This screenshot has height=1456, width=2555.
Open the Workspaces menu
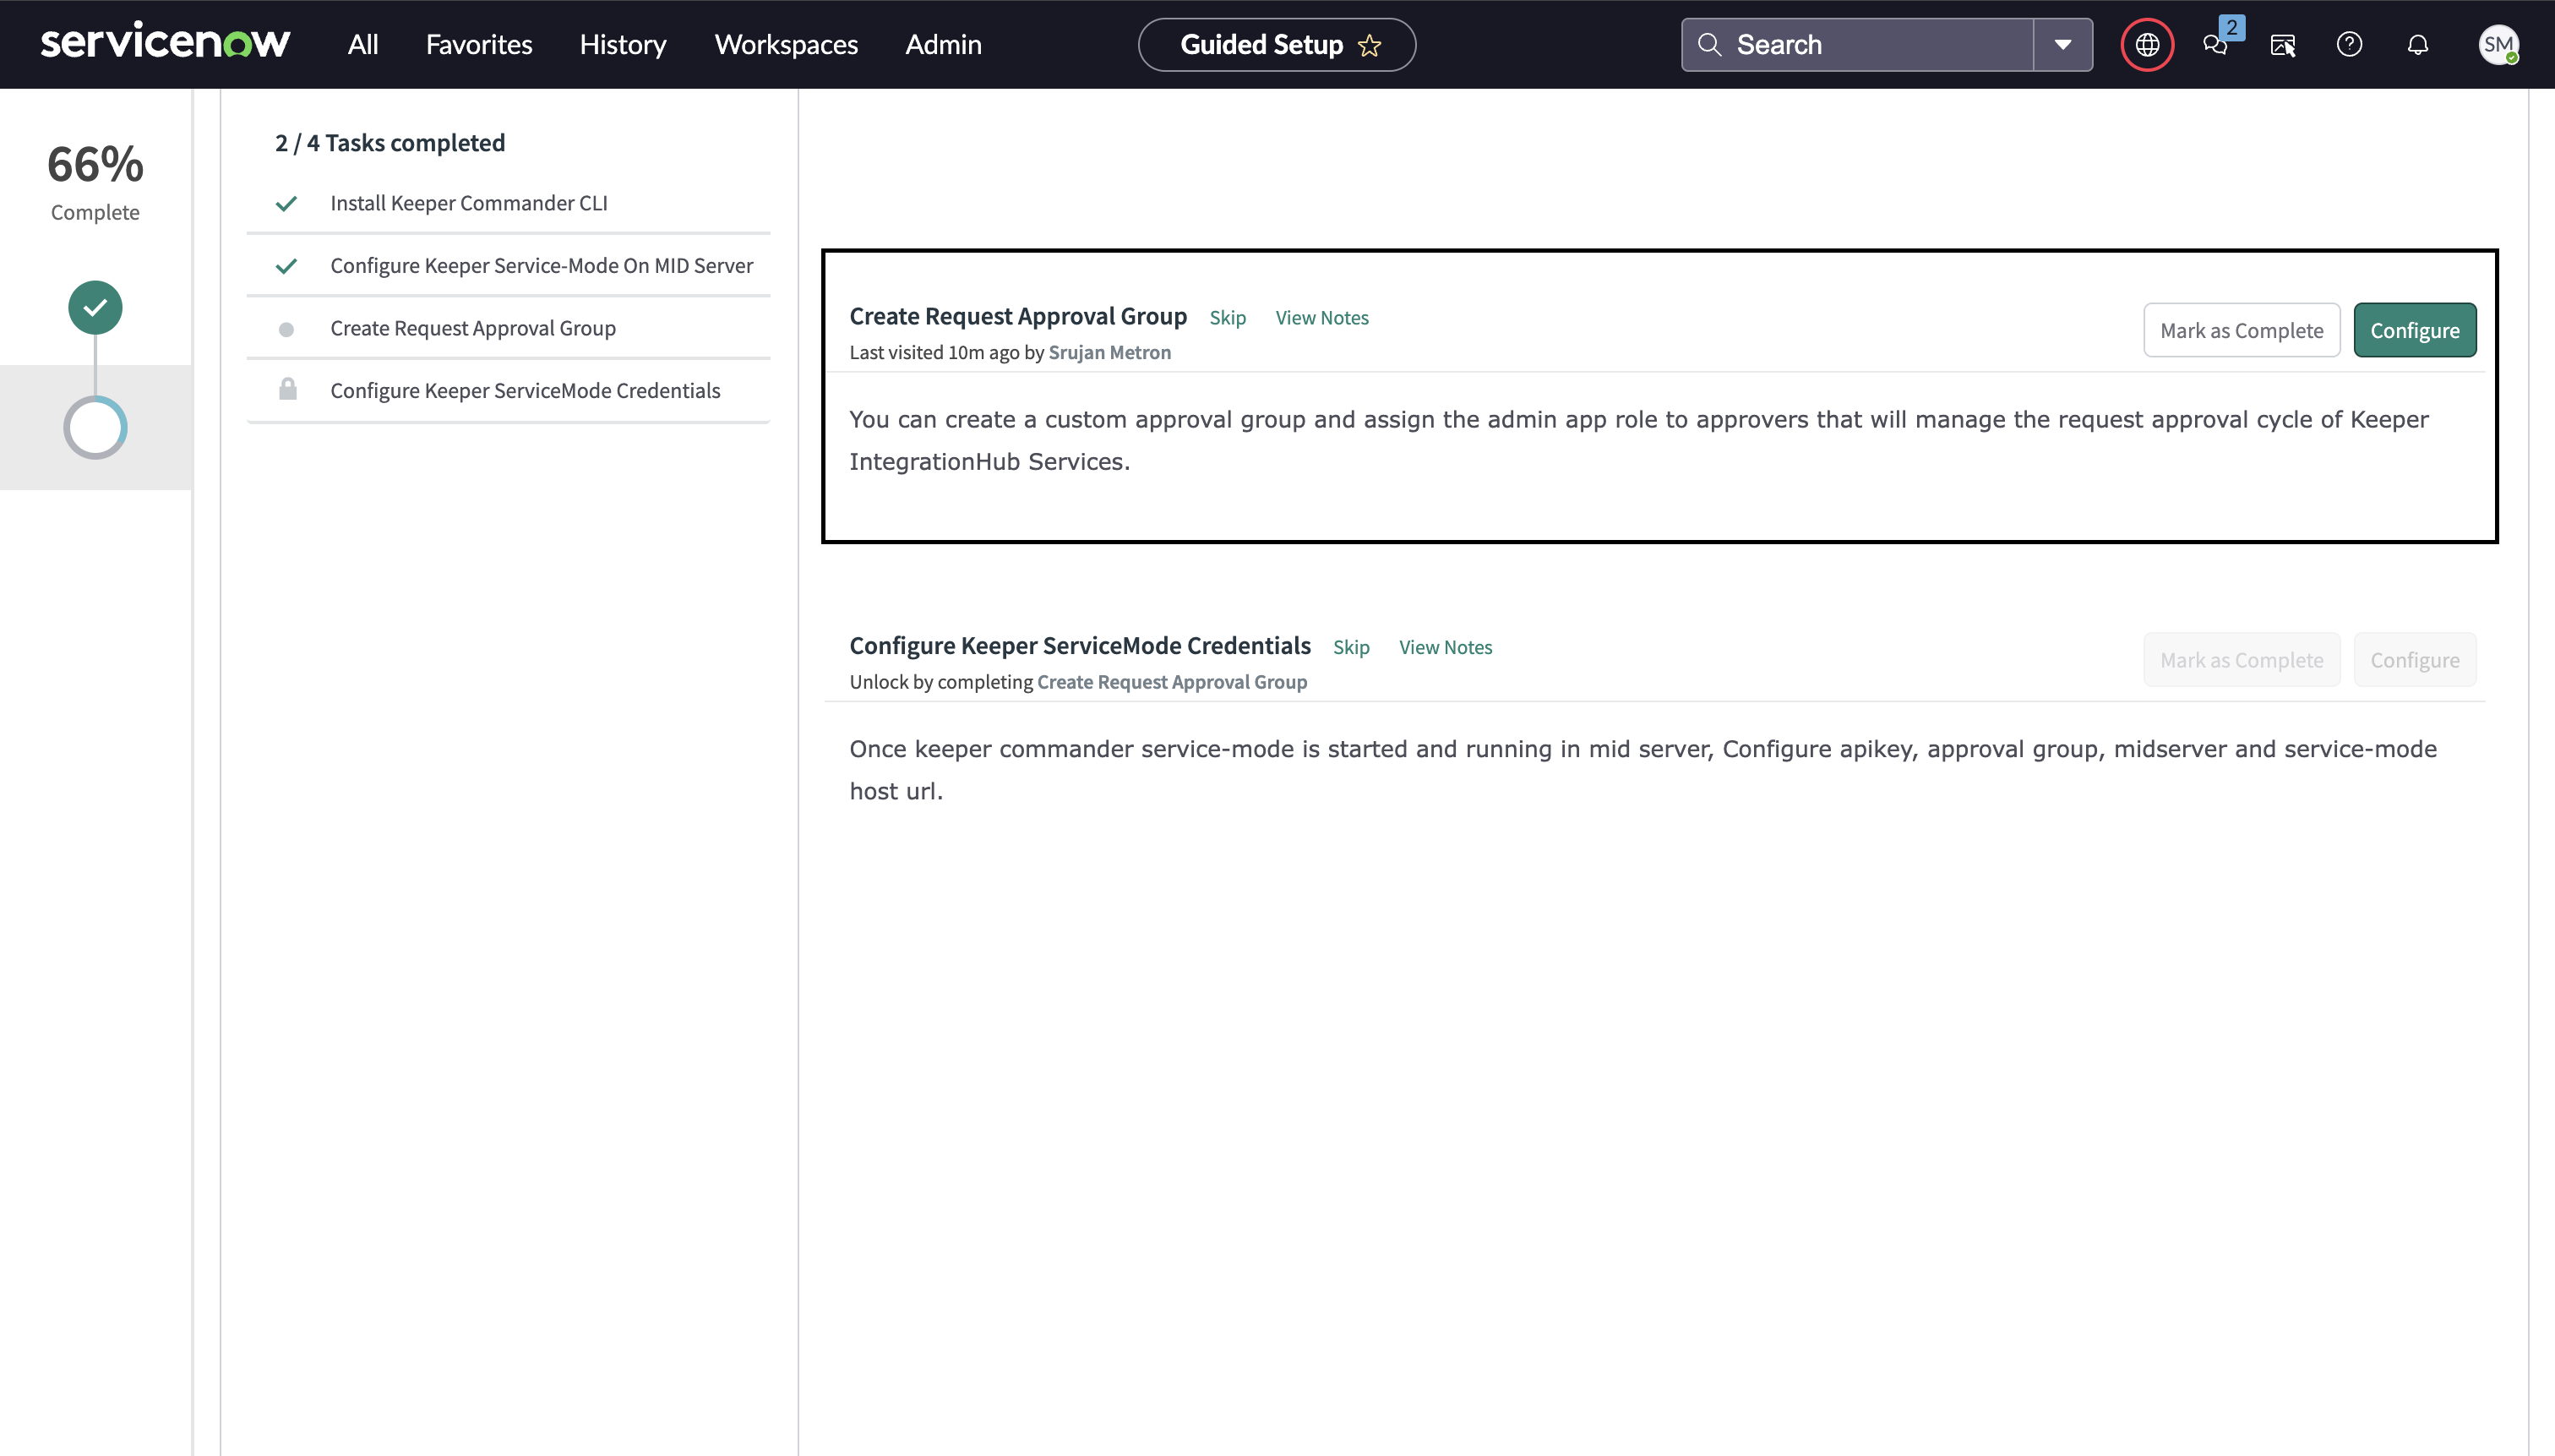(x=786, y=45)
